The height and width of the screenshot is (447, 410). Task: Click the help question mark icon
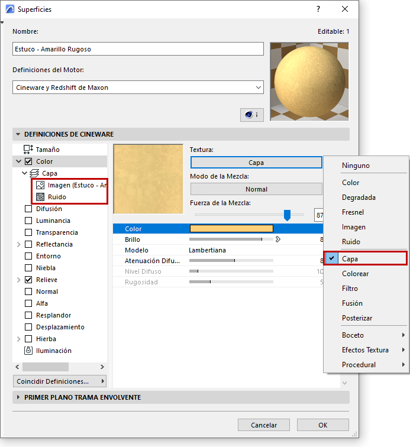pos(318,9)
